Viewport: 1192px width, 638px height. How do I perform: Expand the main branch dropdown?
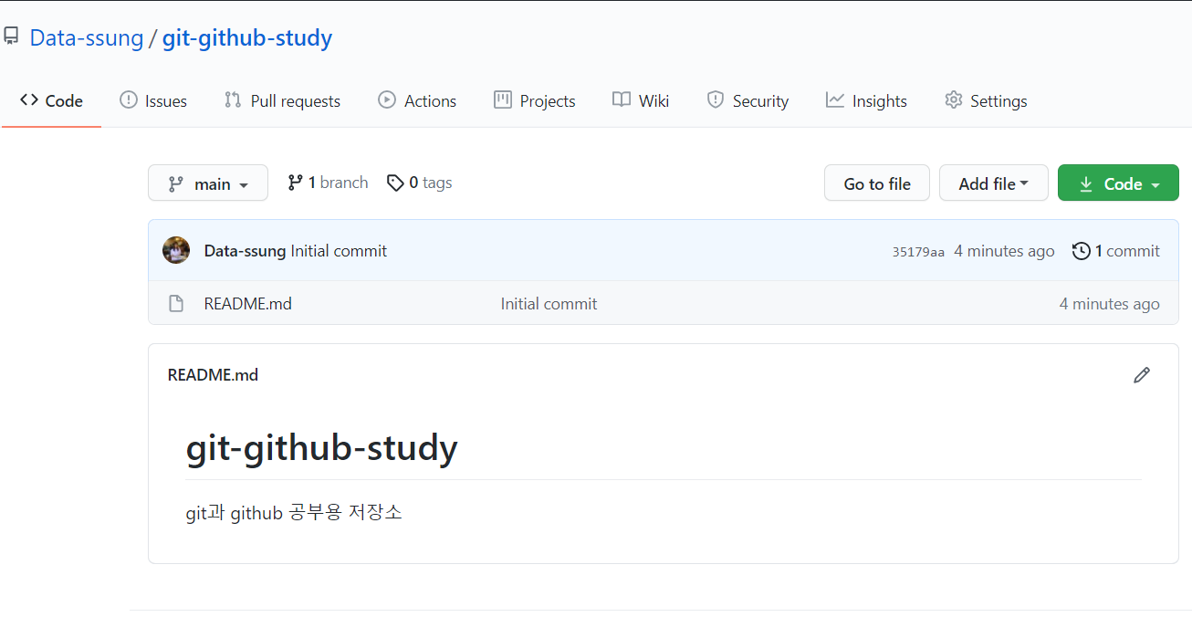pyautogui.click(x=208, y=183)
